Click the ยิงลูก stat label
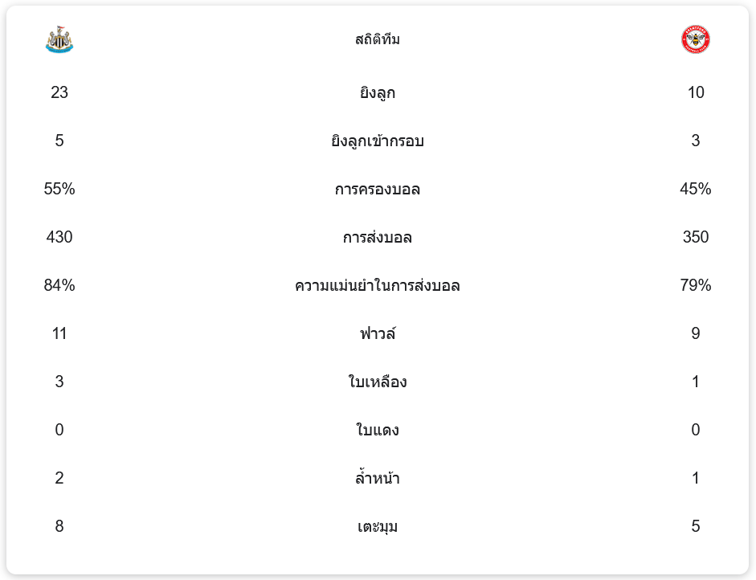Screen dimensions: 756x580 click(x=378, y=93)
